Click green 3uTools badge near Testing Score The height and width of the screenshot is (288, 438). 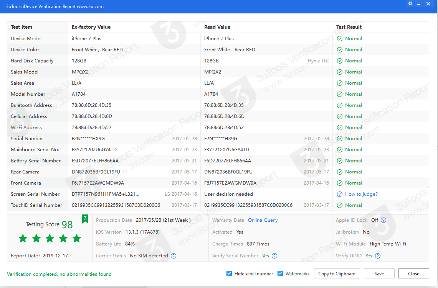tap(85, 219)
